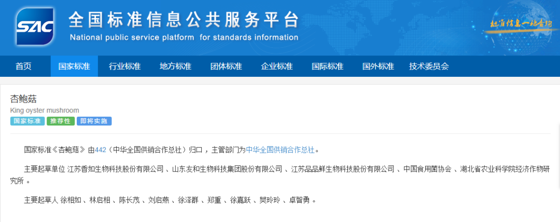This screenshot has height=222, width=560.
Task: Open the 团体标准 navigation tab
Action: click(226, 66)
